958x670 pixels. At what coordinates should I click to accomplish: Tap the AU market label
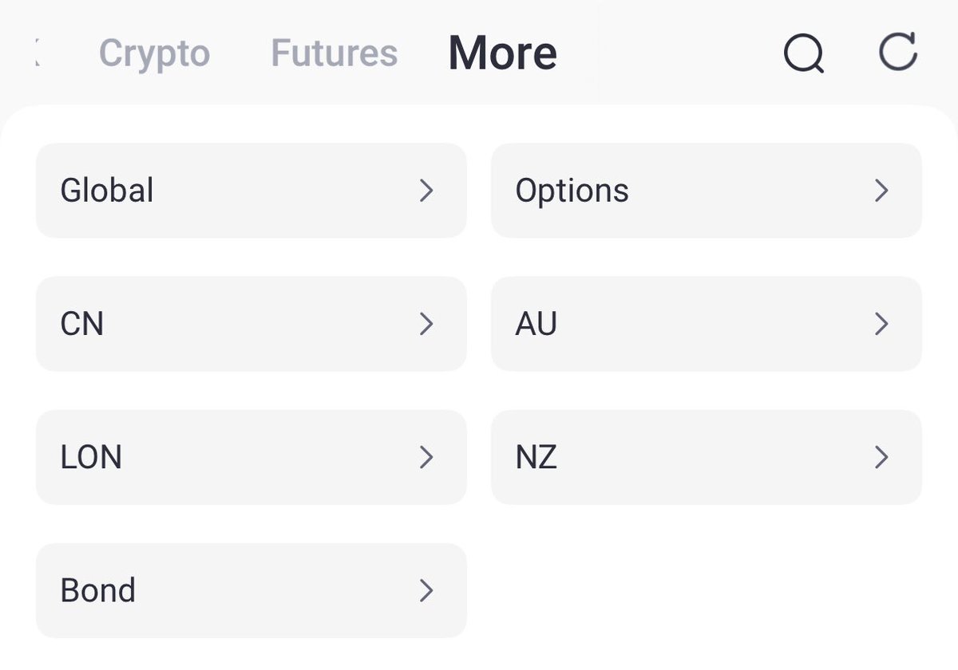[536, 324]
